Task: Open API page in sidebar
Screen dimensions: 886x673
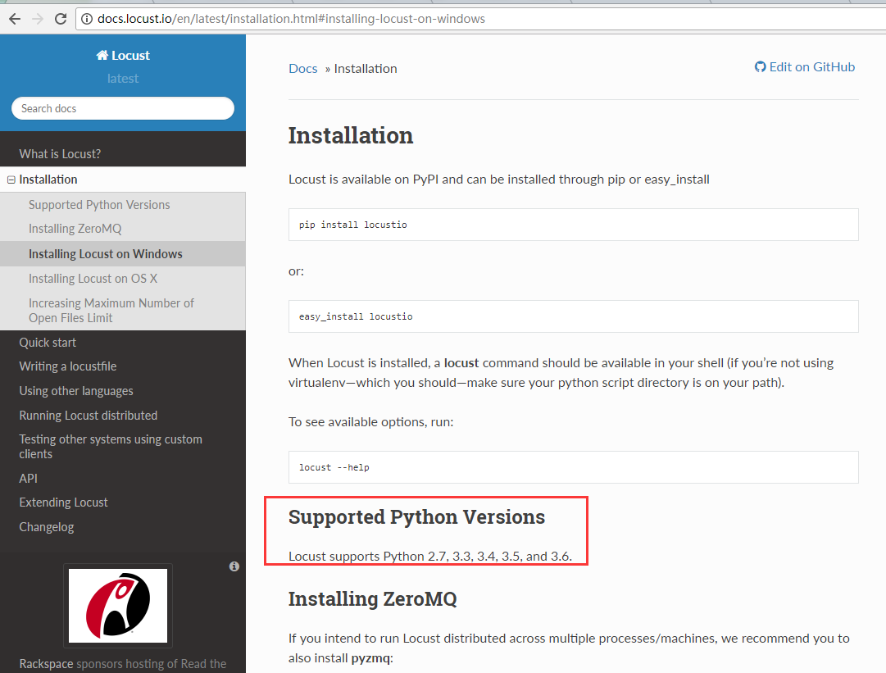Action: pos(28,479)
